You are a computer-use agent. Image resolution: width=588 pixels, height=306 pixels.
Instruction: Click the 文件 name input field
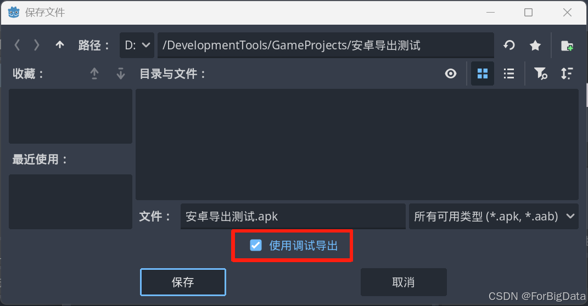293,216
